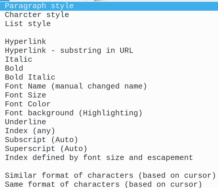Choose the Index (any) option
Screen dimensions: 218x188
pyautogui.click(x=109, y=131)
